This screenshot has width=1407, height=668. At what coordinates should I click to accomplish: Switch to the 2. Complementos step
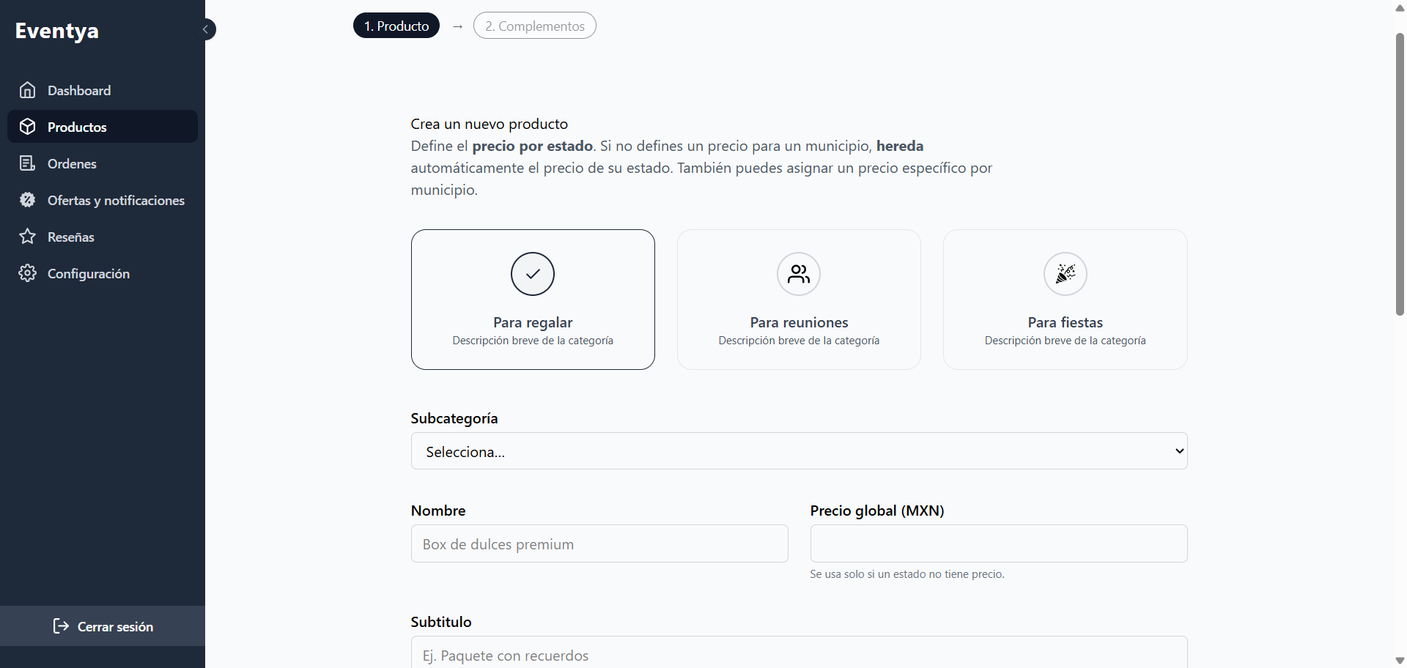[534, 25]
